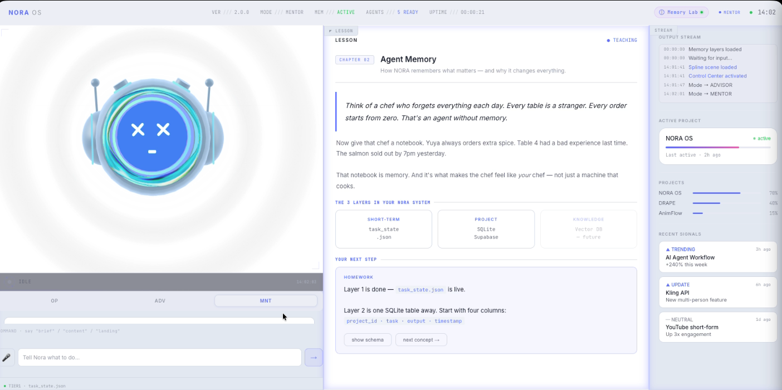Click the Memory Lab pill badge

coord(681,12)
